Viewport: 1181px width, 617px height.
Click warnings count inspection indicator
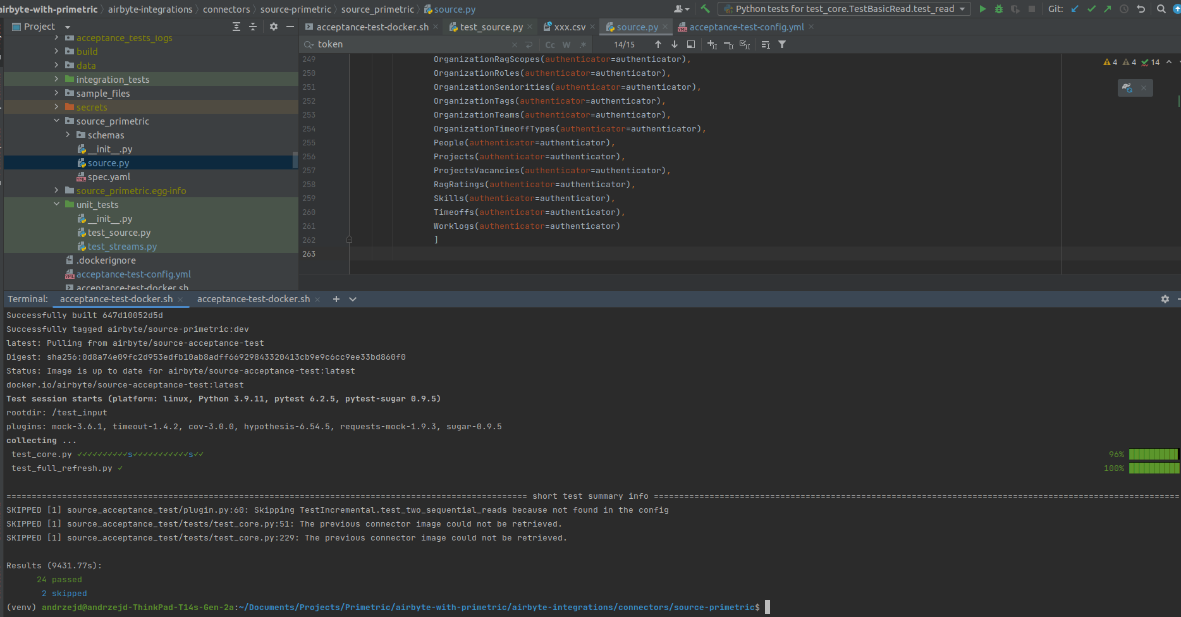click(1111, 62)
